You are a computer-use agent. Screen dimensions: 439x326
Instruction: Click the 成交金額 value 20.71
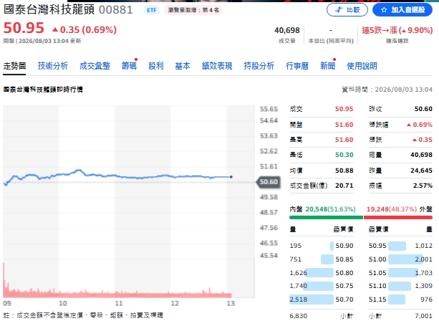[x=344, y=186]
